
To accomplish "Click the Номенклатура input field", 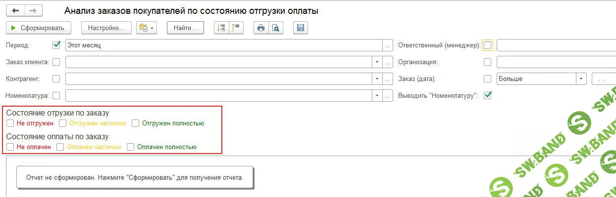I will point(218,95).
